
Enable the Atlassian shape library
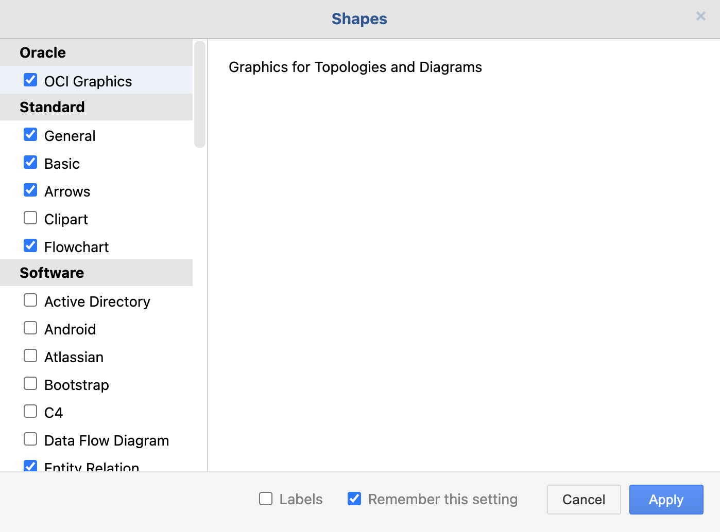(30, 356)
